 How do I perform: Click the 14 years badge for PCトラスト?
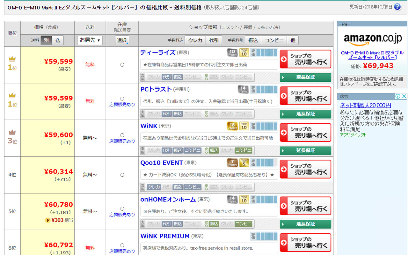(243, 89)
